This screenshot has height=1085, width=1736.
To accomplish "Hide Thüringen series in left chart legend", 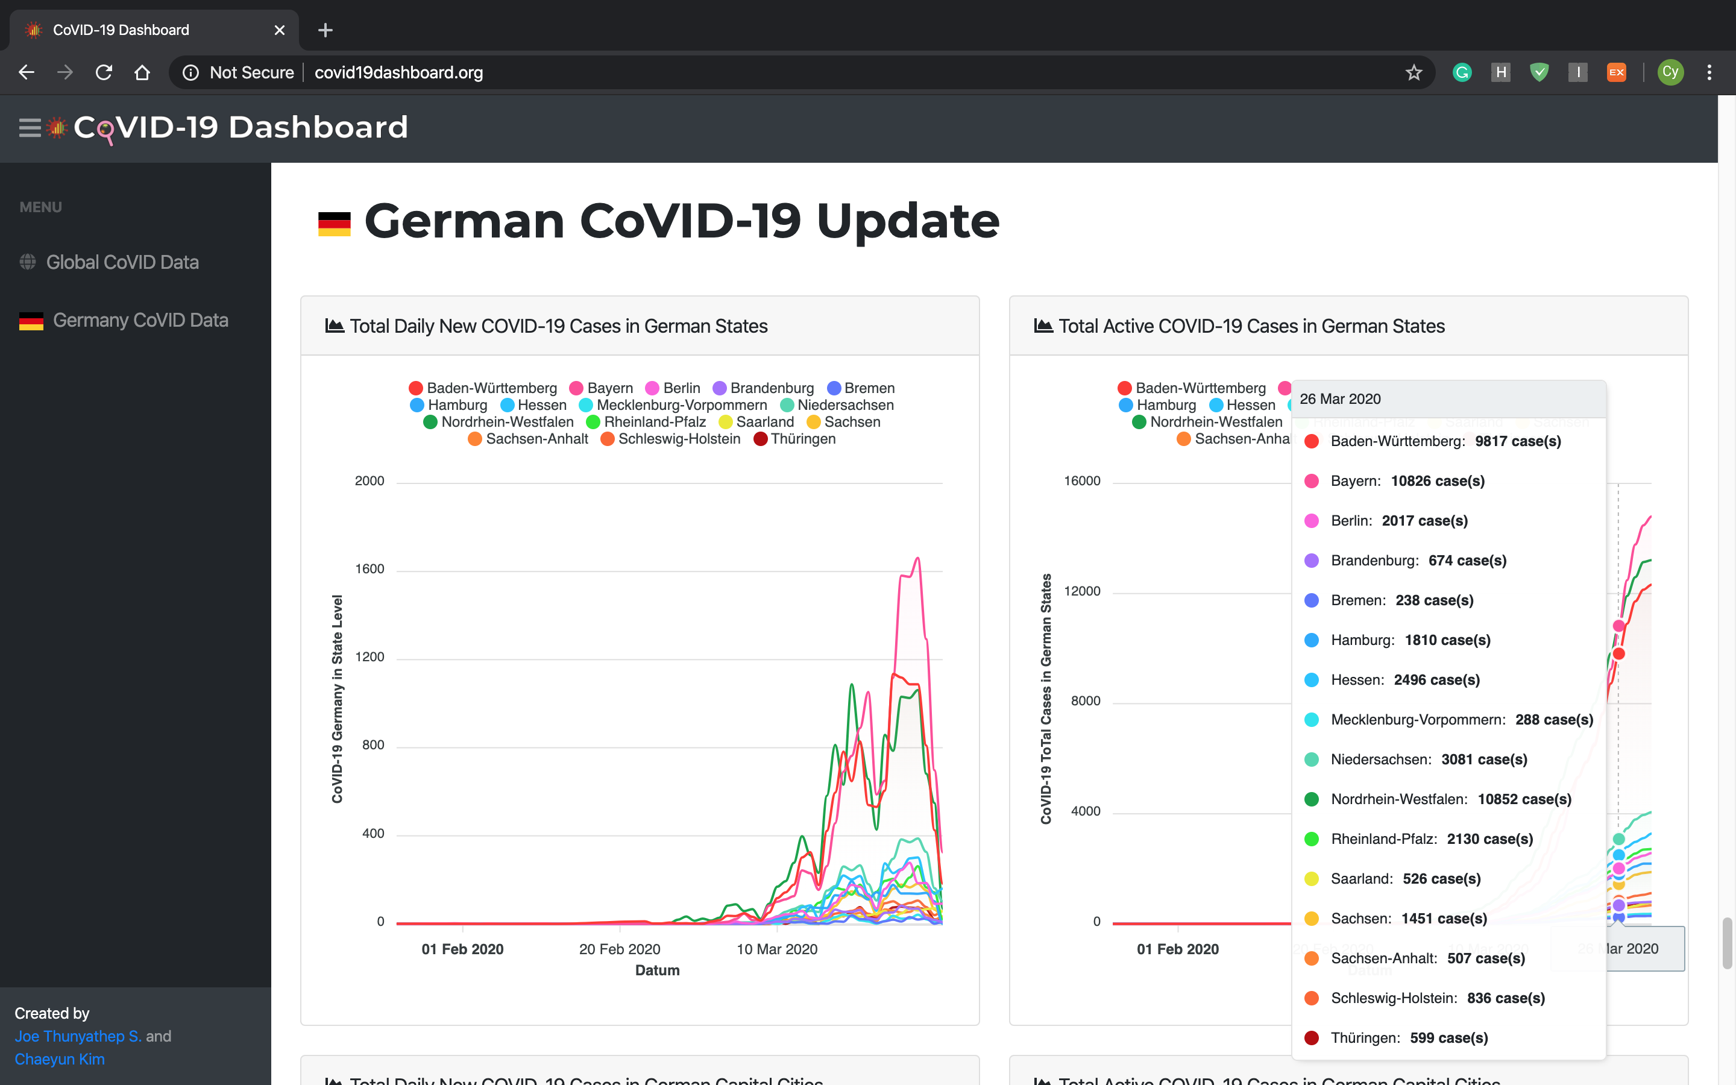I will click(795, 439).
